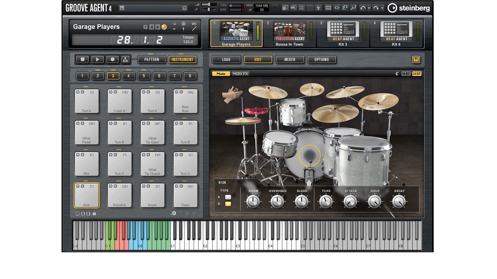Click the lock icon below the pads
497x279 pixels.
pyautogui.click(x=94, y=214)
